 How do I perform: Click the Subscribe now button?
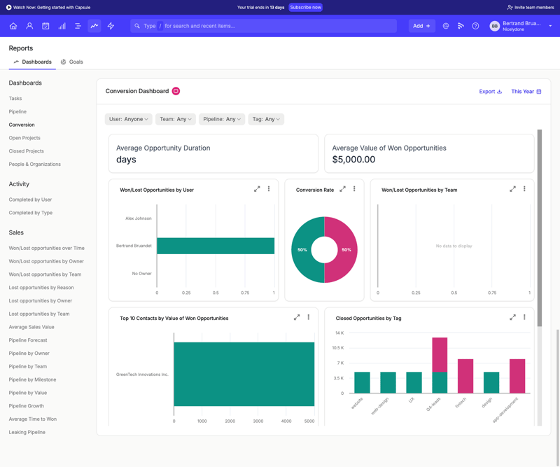point(305,6)
